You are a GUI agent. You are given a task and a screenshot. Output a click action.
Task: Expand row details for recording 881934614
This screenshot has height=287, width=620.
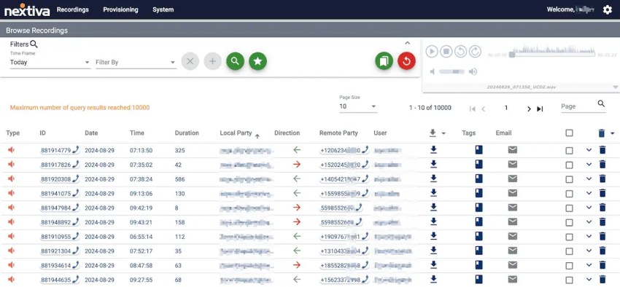pos(589,265)
